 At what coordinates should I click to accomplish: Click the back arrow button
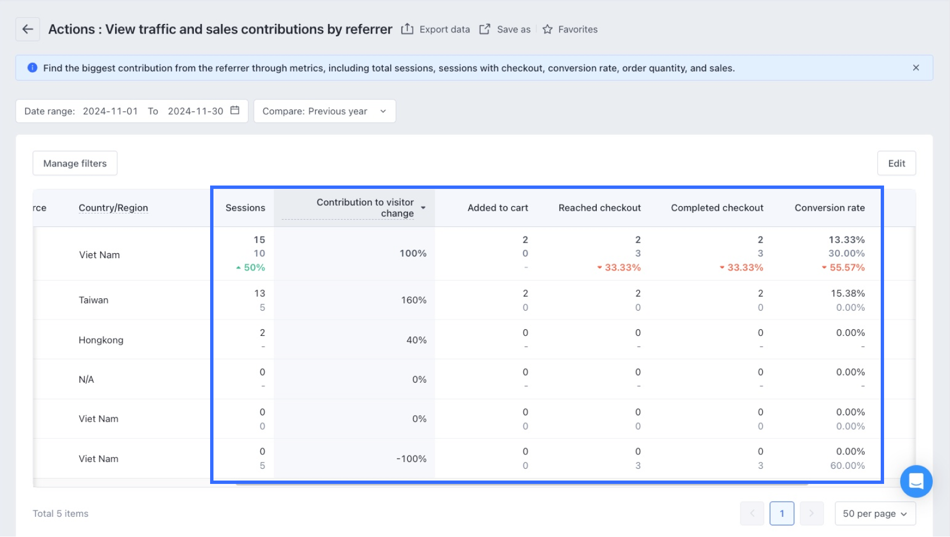tap(27, 29)
